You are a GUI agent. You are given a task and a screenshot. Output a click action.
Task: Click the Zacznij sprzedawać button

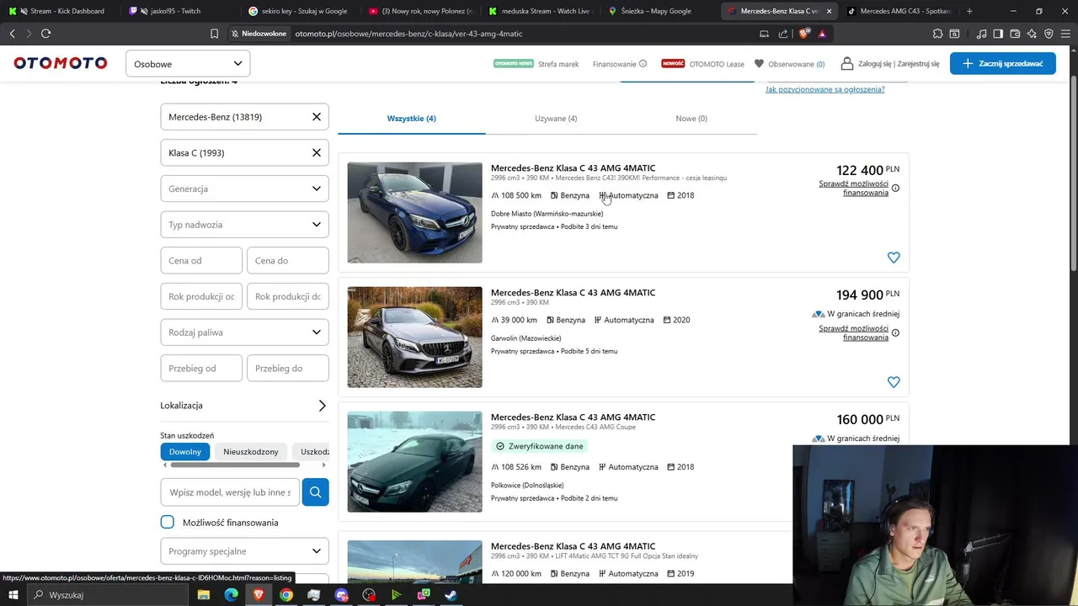click(x=1003, y=63)
